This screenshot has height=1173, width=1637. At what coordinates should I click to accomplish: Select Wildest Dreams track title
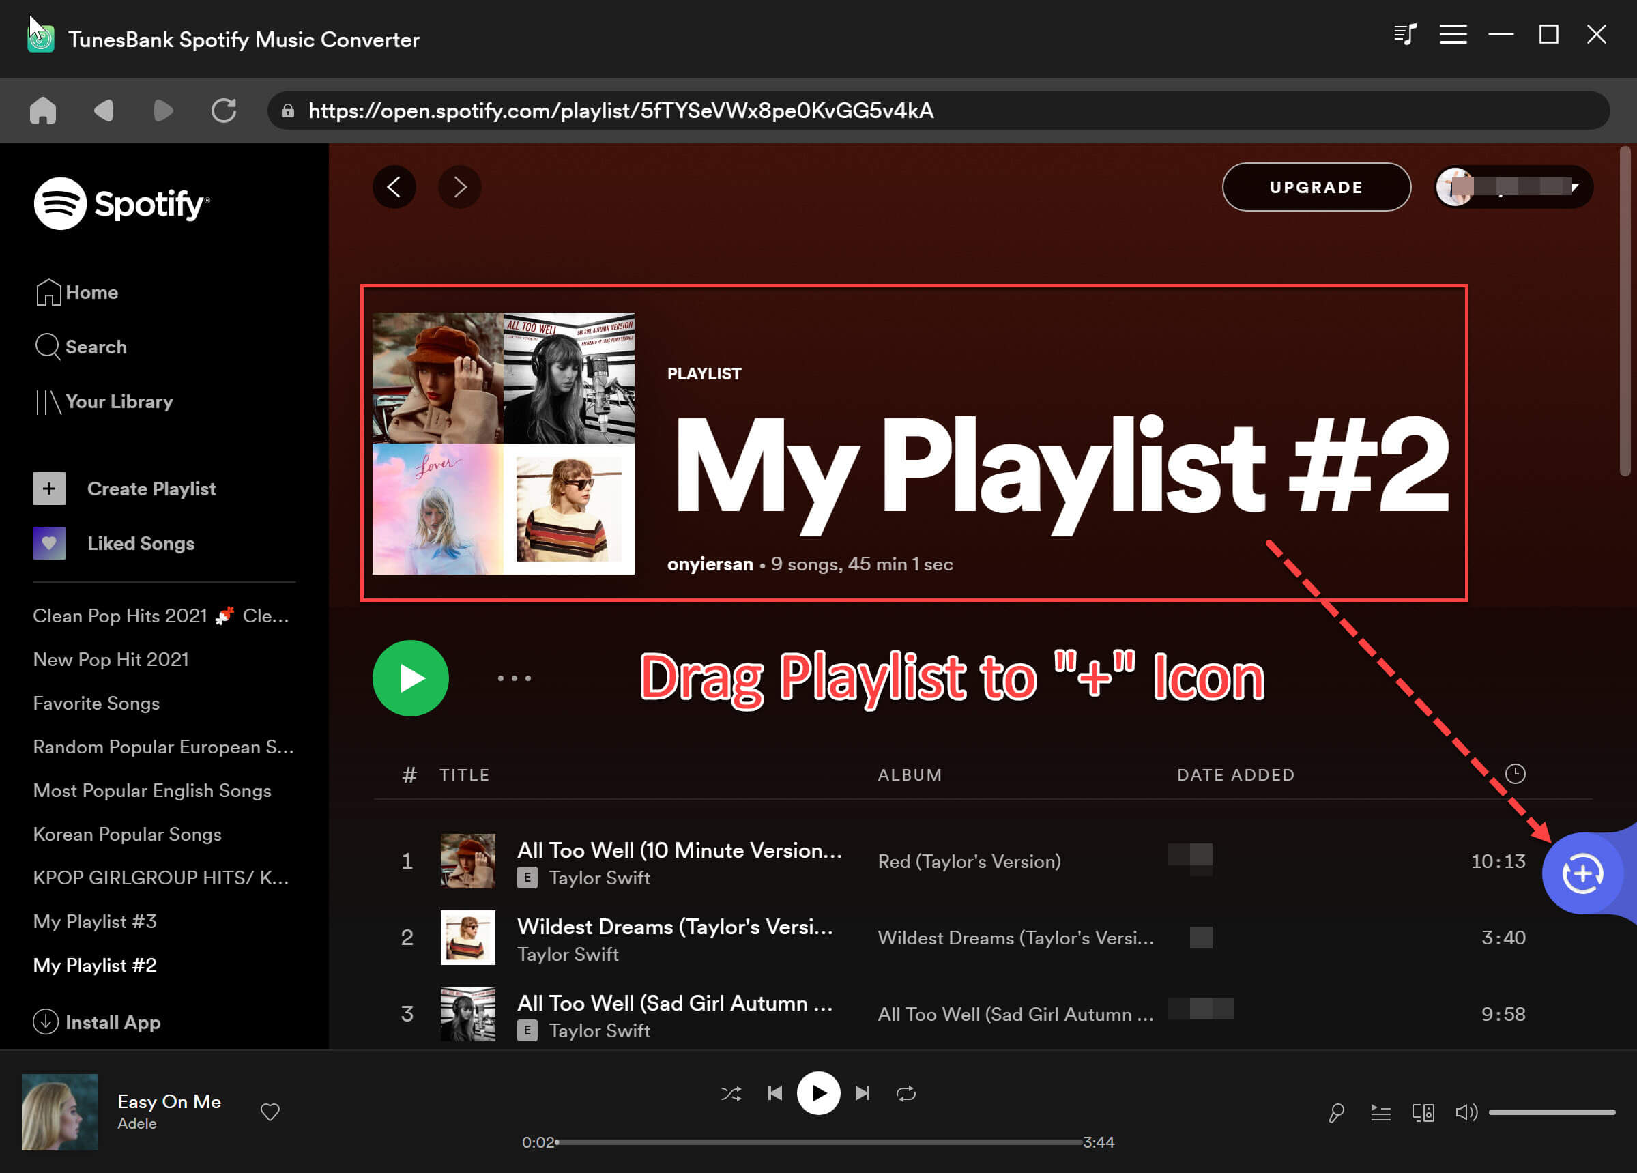pos(675,927)
